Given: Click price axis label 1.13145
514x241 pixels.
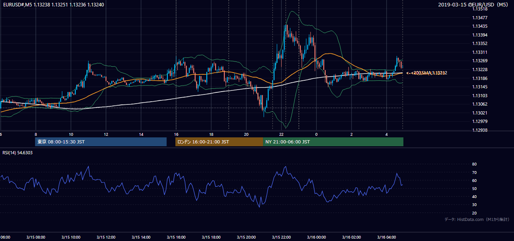Looking at the screenshot, I should [480, 87].
